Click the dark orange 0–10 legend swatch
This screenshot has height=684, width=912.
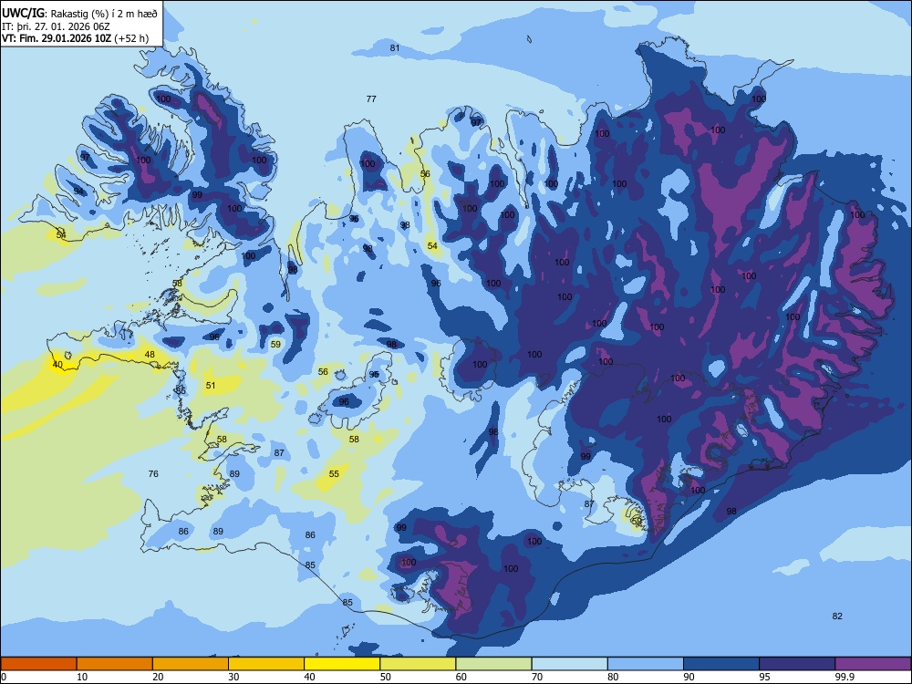pyautogui.click(x=38, y=664)
